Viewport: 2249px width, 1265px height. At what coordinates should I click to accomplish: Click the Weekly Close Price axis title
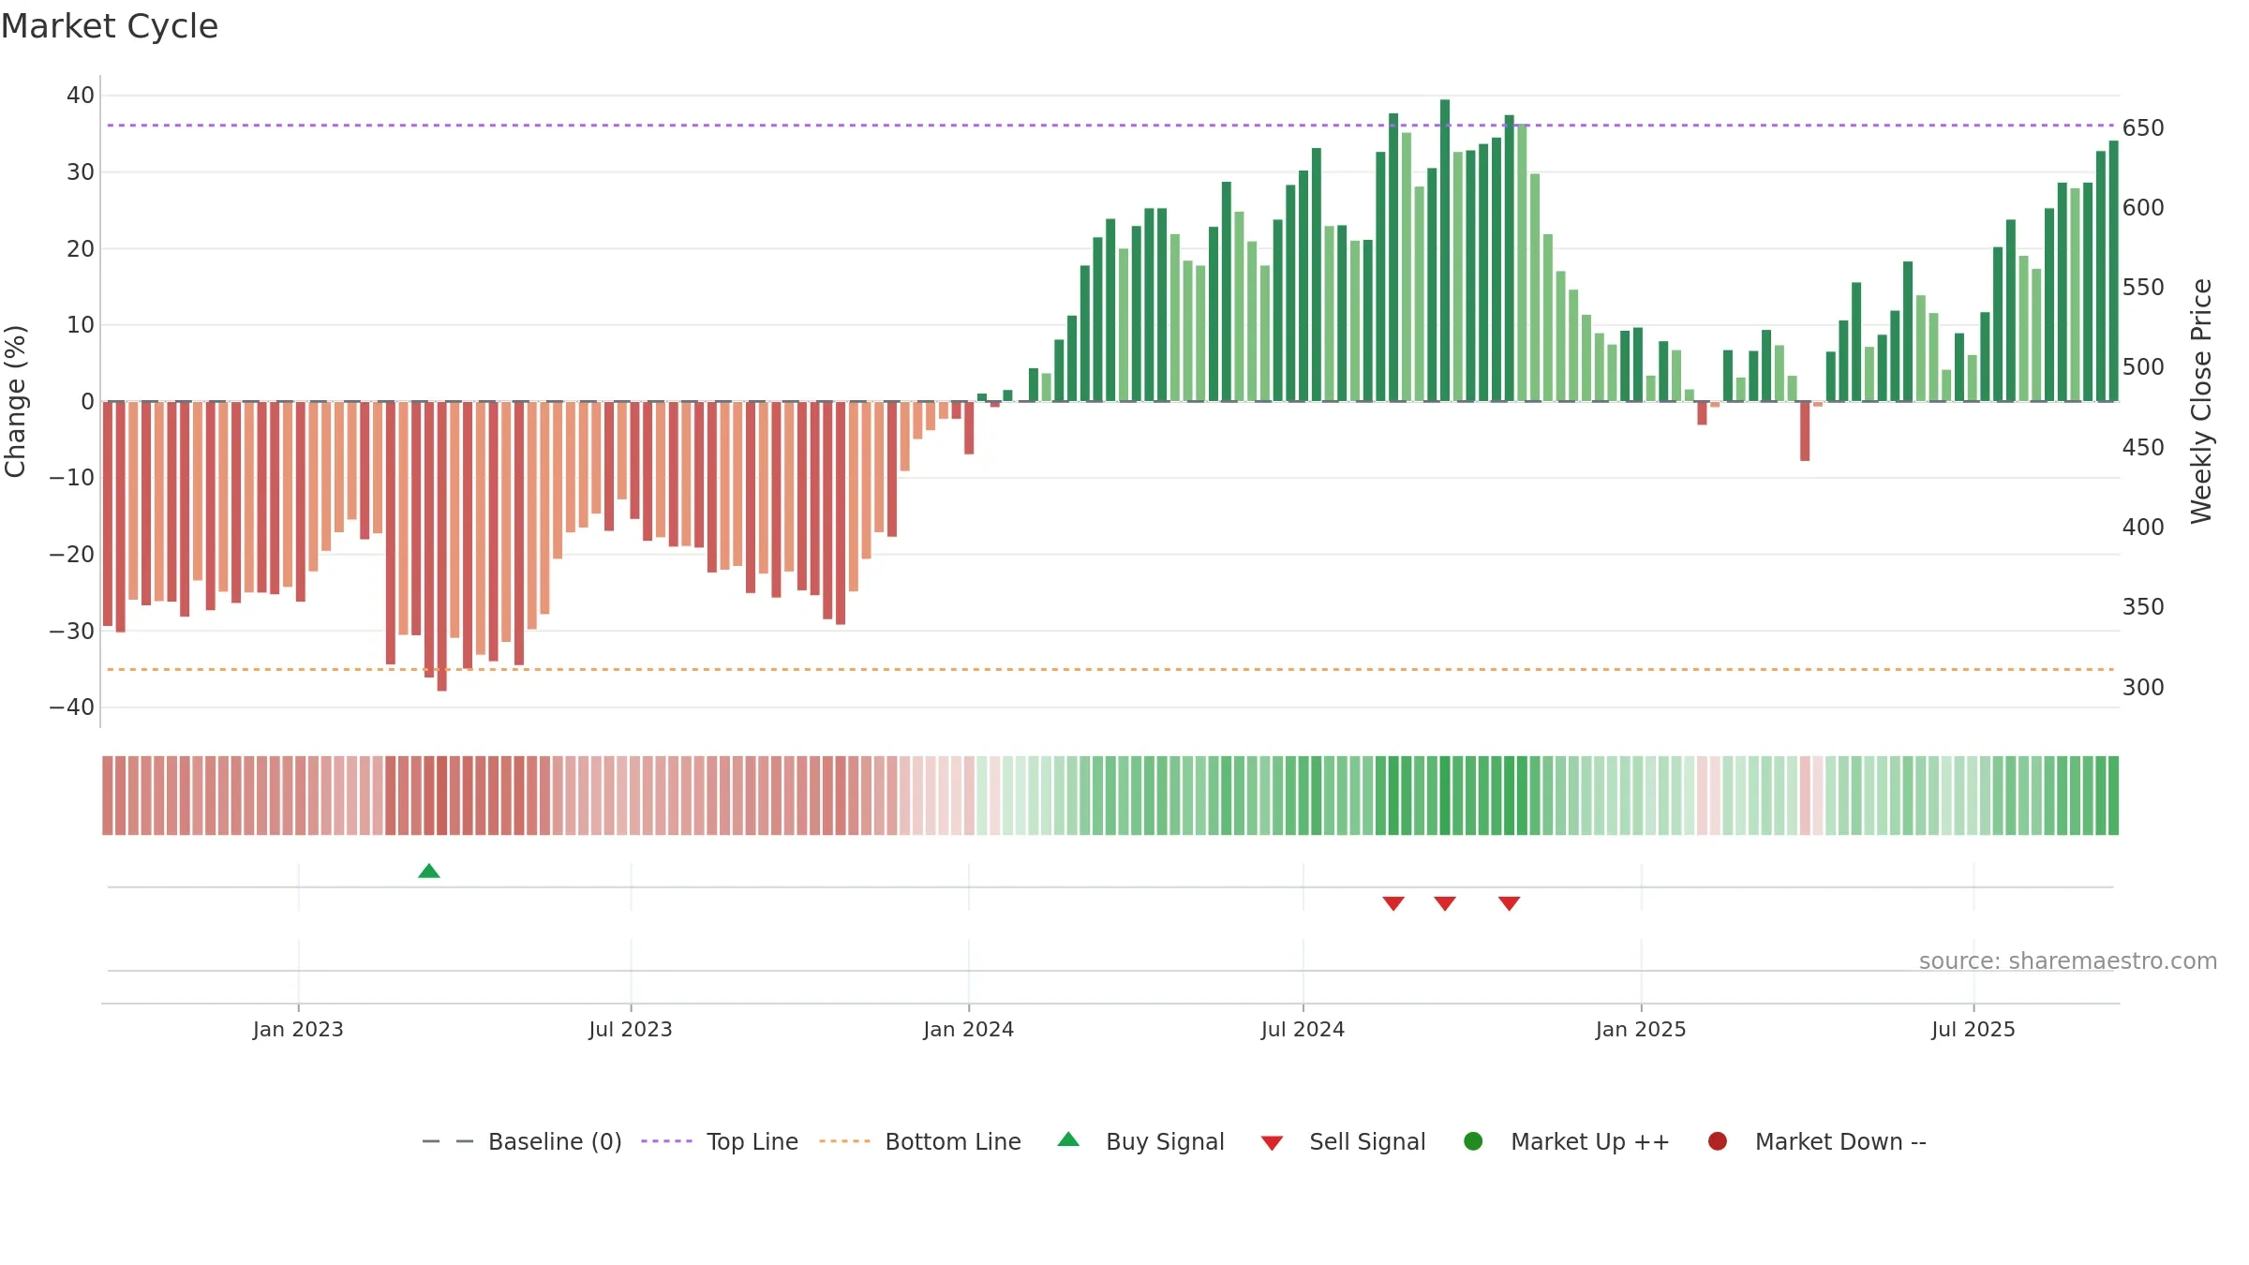pyautogui.click(x=2201, y=401)
